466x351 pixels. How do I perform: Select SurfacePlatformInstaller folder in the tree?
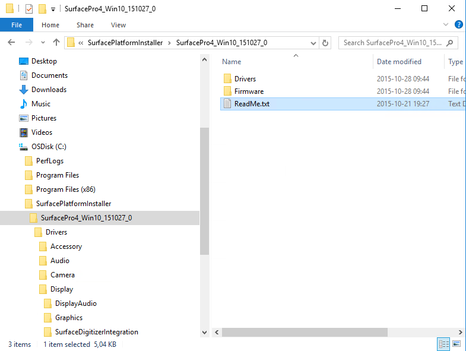coord(68,204)
